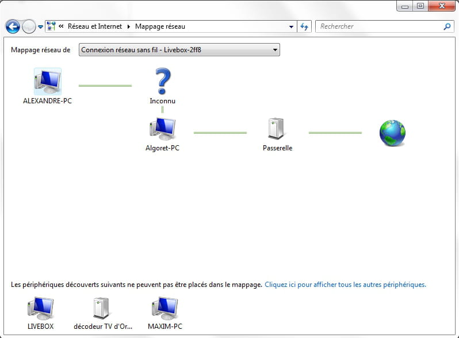Go back with the Back arrow button
The width and height of the screenshot is (459, 338).
13,26
